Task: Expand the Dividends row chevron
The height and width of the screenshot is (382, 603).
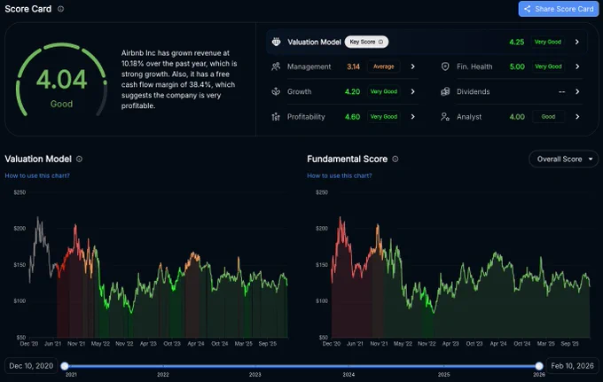Action: [577, 91]
